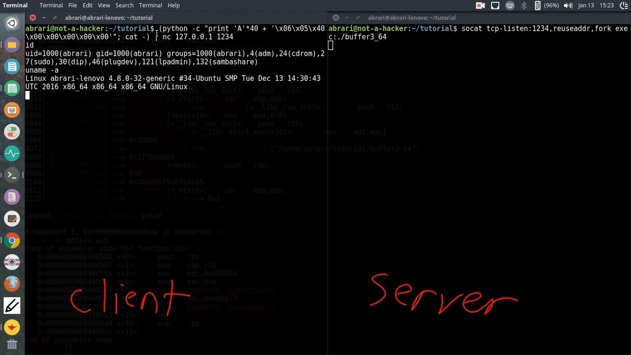Open the View menu
Screen dimensions: 631x355
104,5
